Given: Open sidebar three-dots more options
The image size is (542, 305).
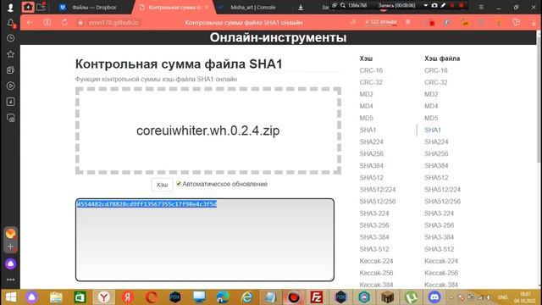Looking at the screenshot, I should (10, 280).
